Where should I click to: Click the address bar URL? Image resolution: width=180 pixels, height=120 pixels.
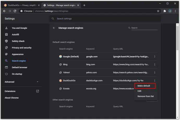52,11
